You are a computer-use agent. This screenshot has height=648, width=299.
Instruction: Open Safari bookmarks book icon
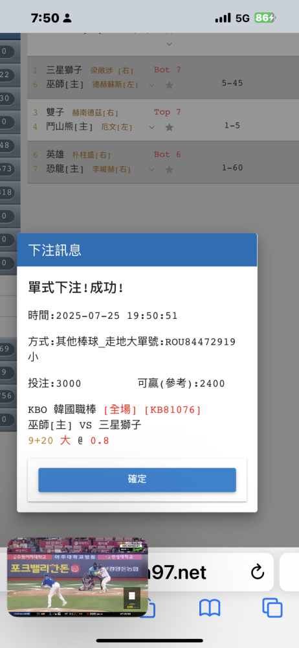210,608
